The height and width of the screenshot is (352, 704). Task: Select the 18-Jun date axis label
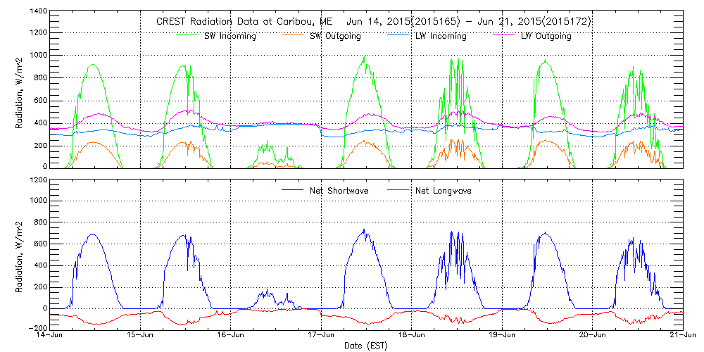coord(411,336)
